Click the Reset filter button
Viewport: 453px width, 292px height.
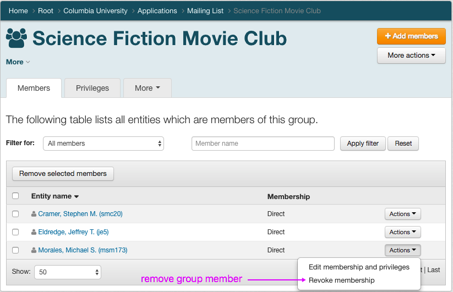[403, 144]
